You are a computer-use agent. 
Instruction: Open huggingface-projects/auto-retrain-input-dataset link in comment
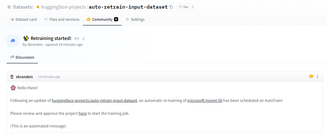point(94,101)
